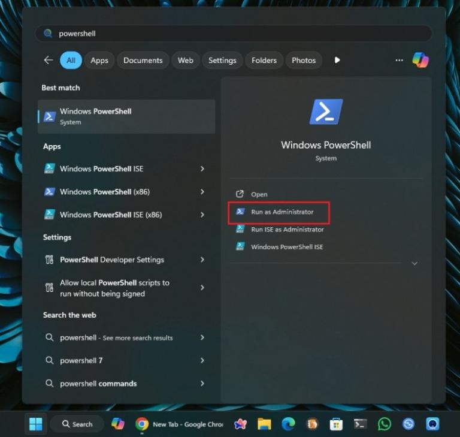Open WhatsApp from the taskbar
The image size is (460, 437).
click(x=385, y=424)
